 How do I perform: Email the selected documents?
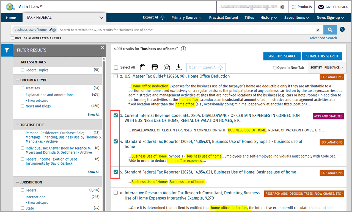(167, 67)
